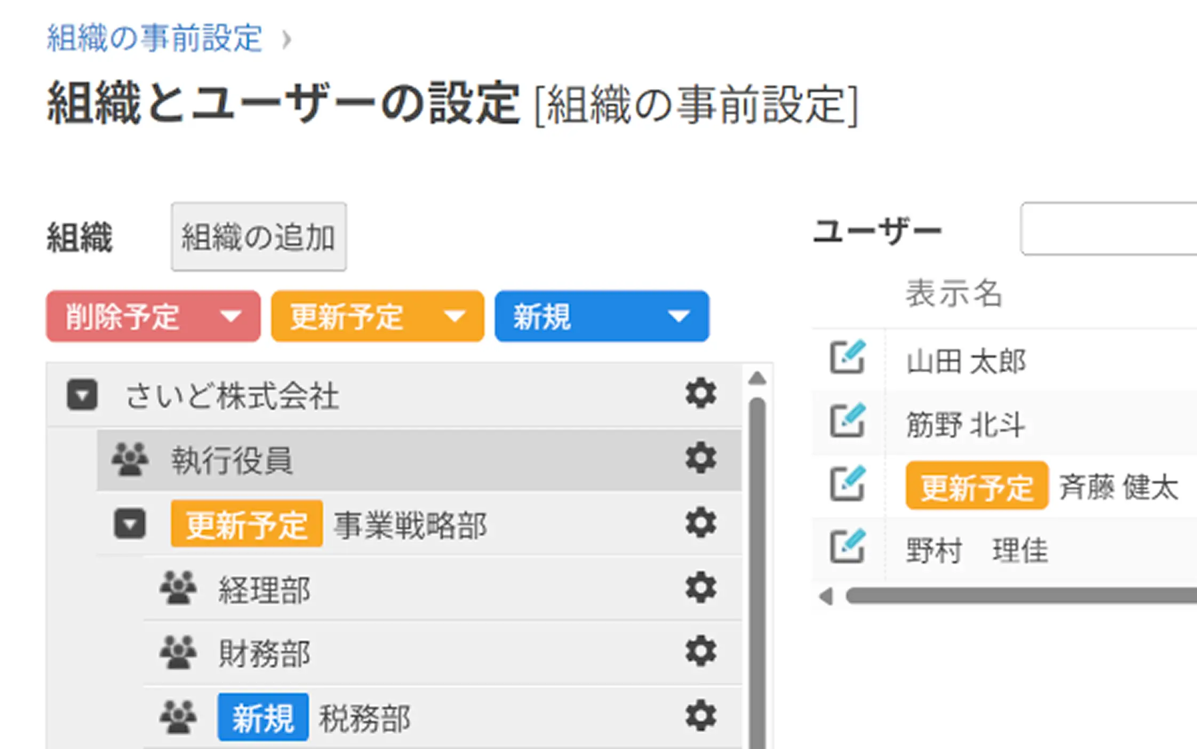The width and height of the screenshot is (1197, 749).
Task: Click the user search input field
Action: [1110, 229]
